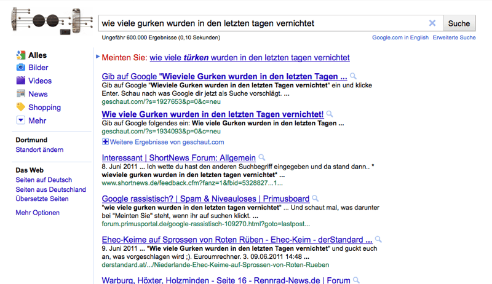
Task: Switch to News results
Action: pos(38,94)
